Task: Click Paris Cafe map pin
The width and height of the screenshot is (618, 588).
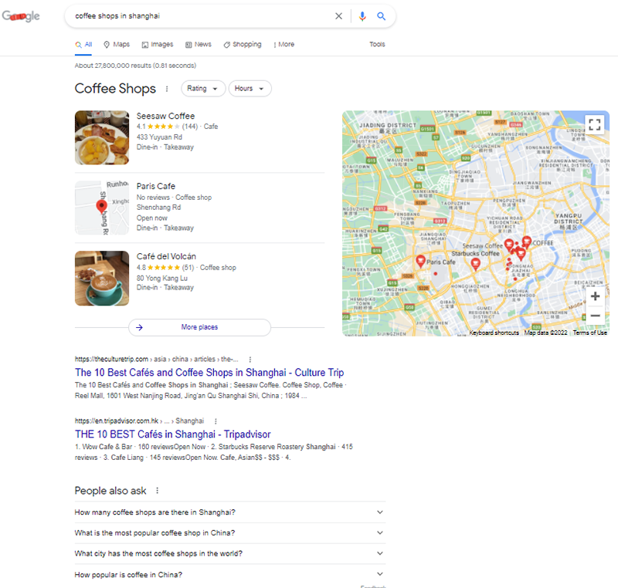Action: tap(420, 261)
